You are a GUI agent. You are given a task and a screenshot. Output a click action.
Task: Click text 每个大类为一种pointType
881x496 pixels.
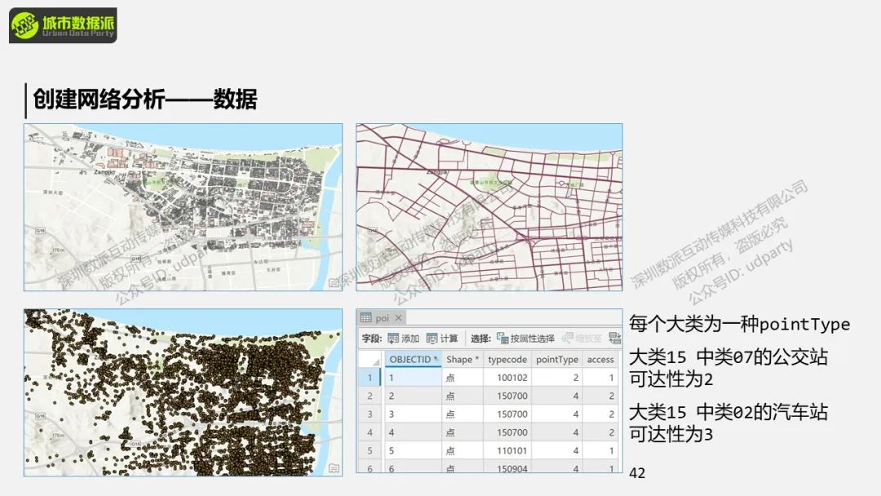739,324
